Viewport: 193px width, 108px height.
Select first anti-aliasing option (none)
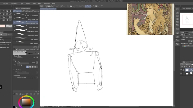(27, 67)
